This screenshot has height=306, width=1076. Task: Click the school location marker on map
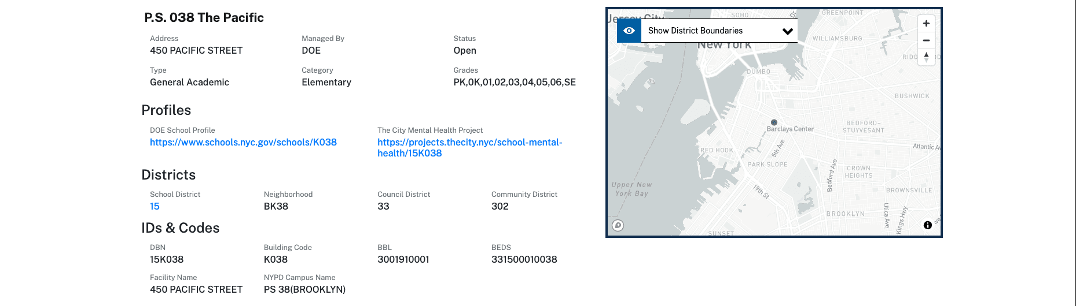[774, 122]
